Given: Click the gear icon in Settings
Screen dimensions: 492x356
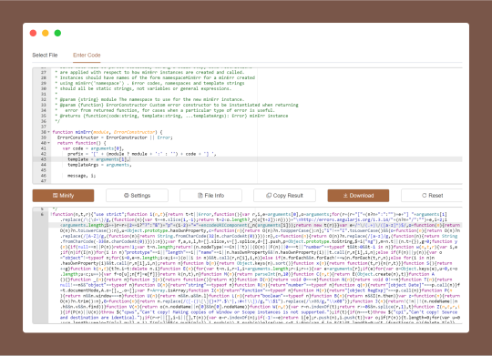Looking at the screenshot, I should (127, 196).
